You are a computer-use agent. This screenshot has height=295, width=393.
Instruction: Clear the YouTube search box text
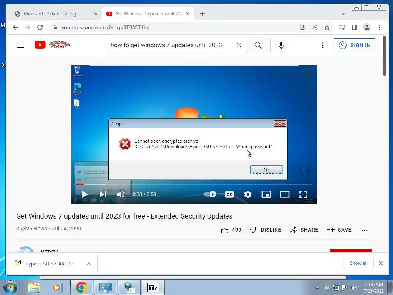click(239, 45)
